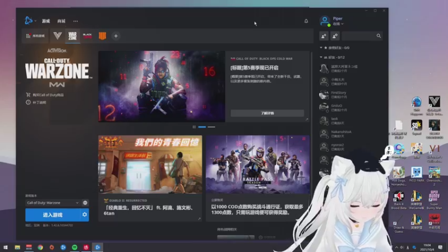Open the Piper profile avatar
The image size is (448, 252).
[x=325, y=21]
